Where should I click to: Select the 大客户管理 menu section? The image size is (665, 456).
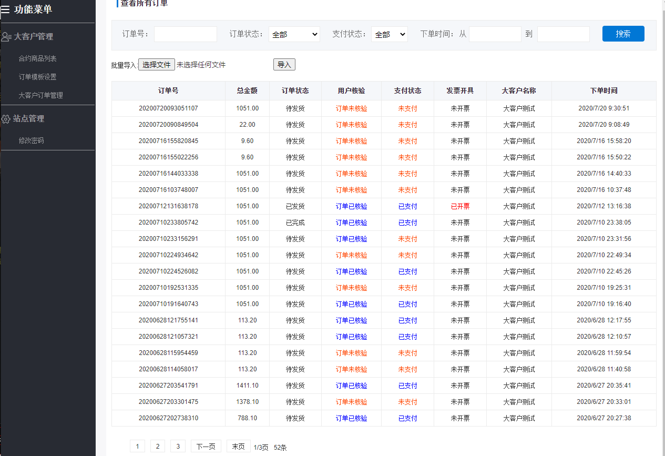point(33,37)
